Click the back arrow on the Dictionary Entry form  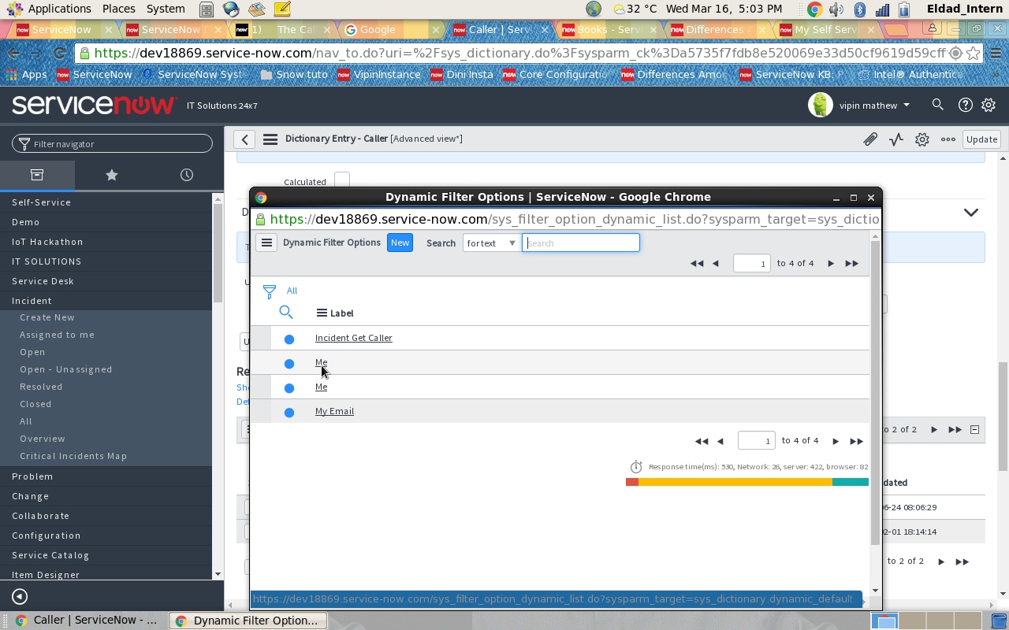(x=244, y=139)
